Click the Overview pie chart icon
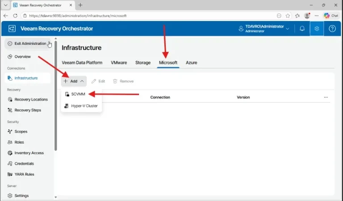Viewport: 343px width, 201px height. click(x=10, y=56)
